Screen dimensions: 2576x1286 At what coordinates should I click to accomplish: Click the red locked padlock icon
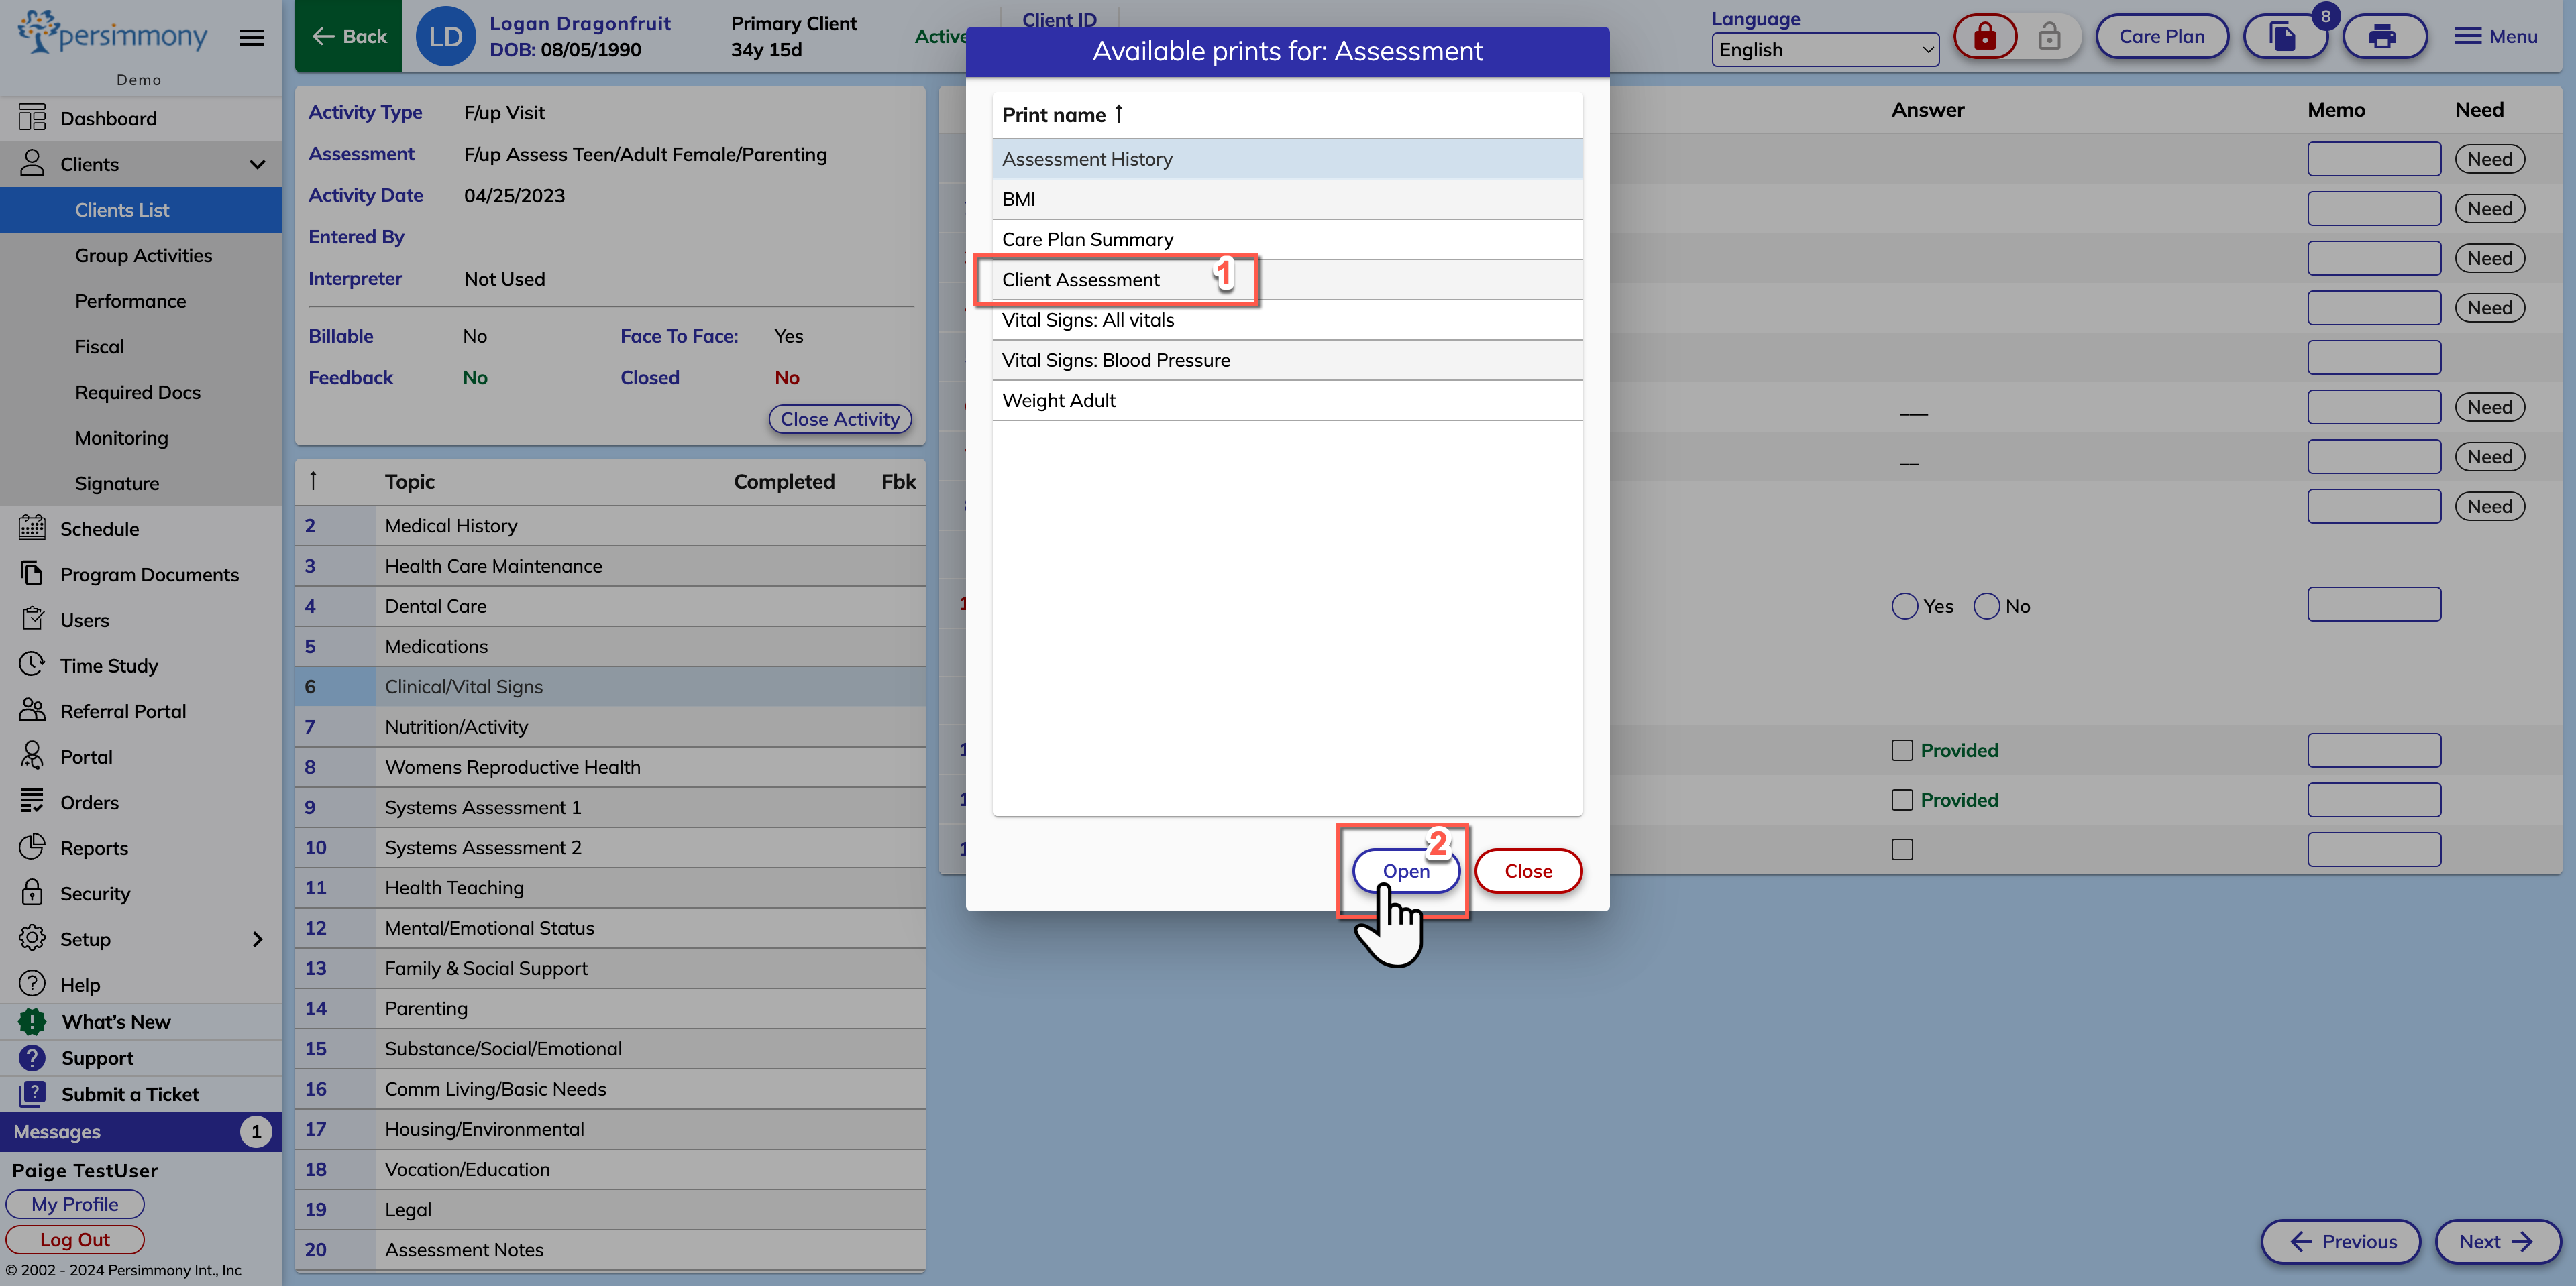[x=1984, y=37]
